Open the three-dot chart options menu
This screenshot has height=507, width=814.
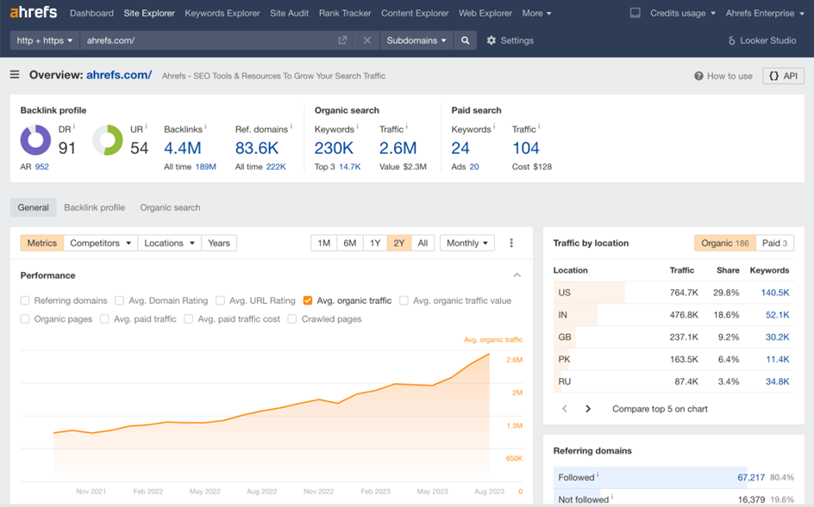click(x=511, y=243)
